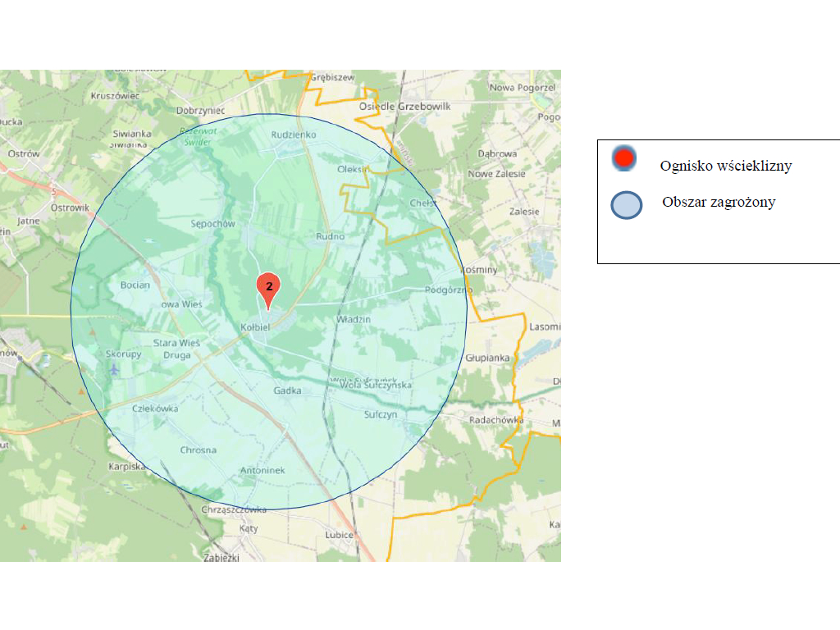Click the Sufczyn village label
The width and height of the screenshot is (840, 630).
[380, 415]
